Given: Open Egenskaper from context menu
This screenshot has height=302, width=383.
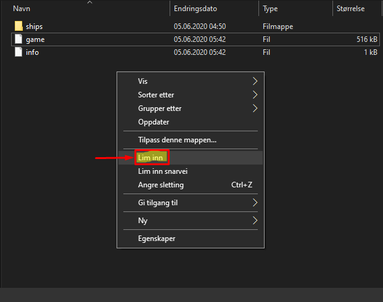Looking at the screenshot, I should tap(157, 238).
